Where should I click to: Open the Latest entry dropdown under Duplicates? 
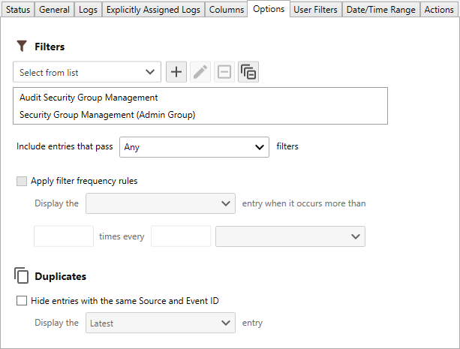[x=161, y=323]
